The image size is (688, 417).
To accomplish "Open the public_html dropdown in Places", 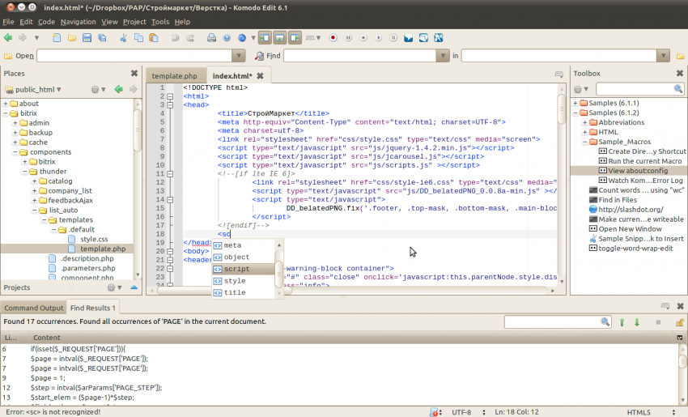I will tap(33, 90).
